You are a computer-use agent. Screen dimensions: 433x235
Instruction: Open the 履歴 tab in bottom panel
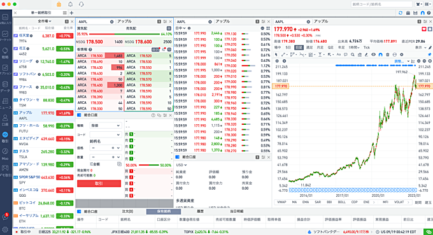(x=200, y=211)
